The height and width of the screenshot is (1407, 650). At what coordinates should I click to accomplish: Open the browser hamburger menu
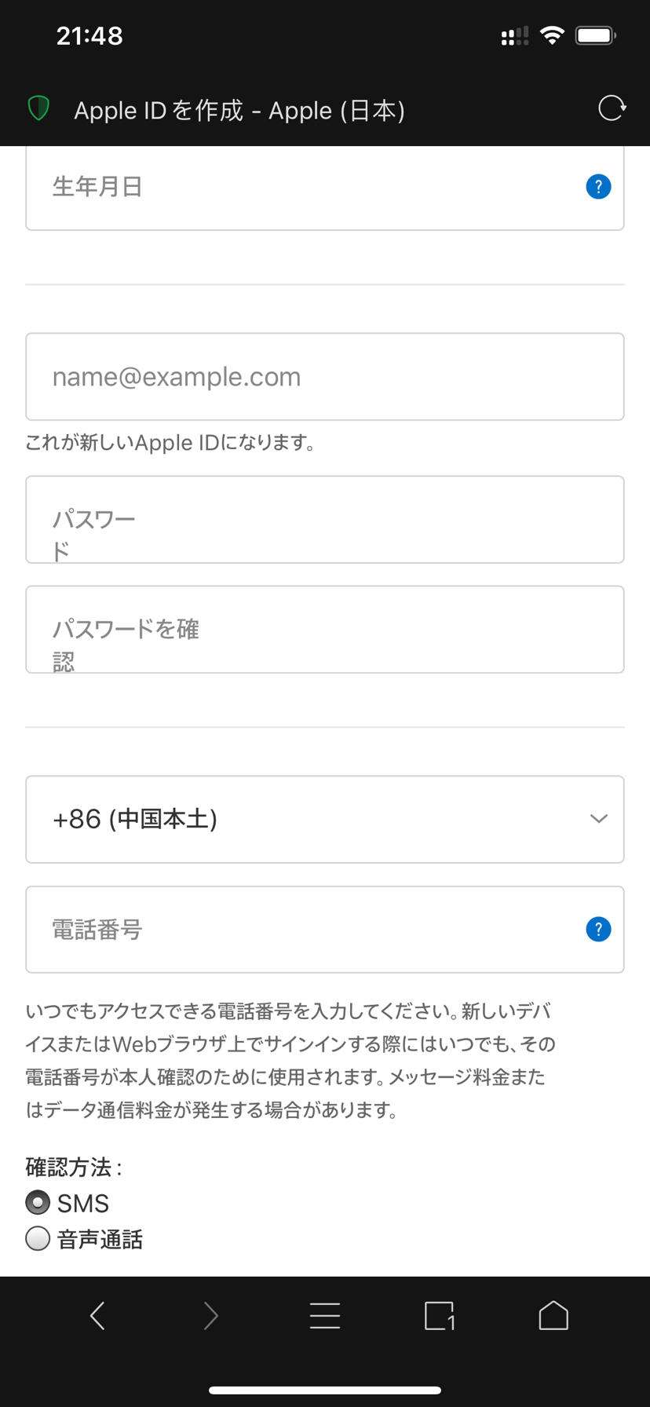(x=325, y=1315)
